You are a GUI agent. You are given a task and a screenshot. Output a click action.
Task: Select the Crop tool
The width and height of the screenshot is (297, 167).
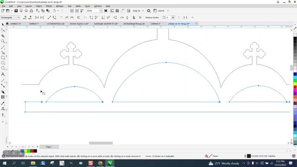click(x=3, y=36)
